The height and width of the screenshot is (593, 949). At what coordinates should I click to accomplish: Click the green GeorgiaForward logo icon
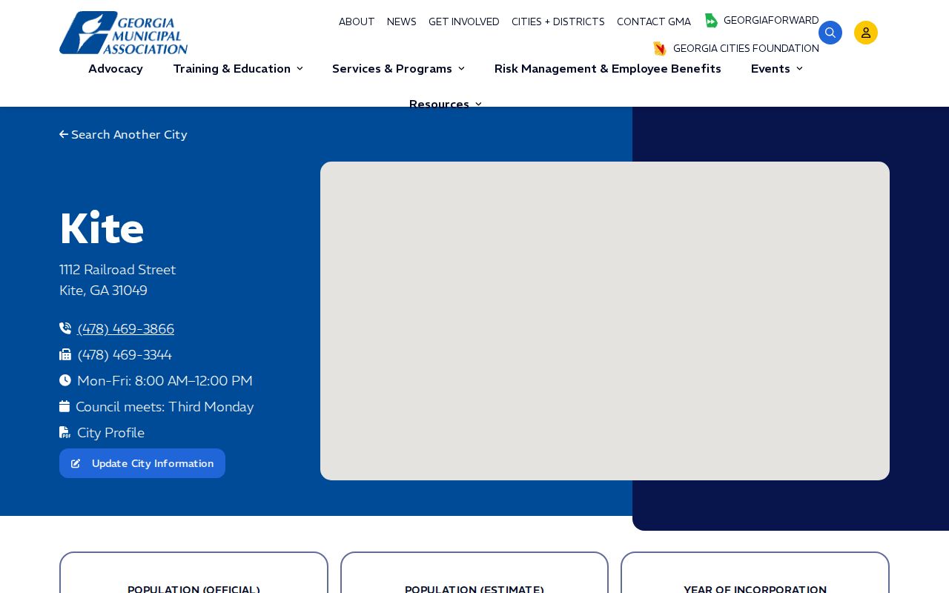711,21
